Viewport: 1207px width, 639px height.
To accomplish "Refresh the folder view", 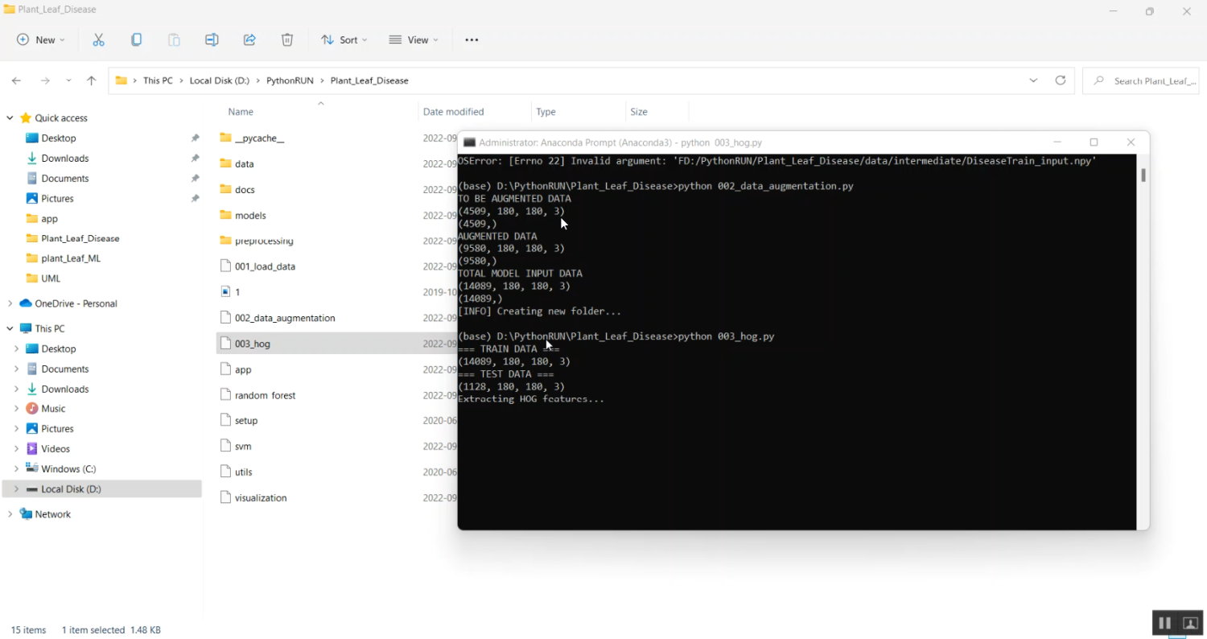I will pos(1061,80).
